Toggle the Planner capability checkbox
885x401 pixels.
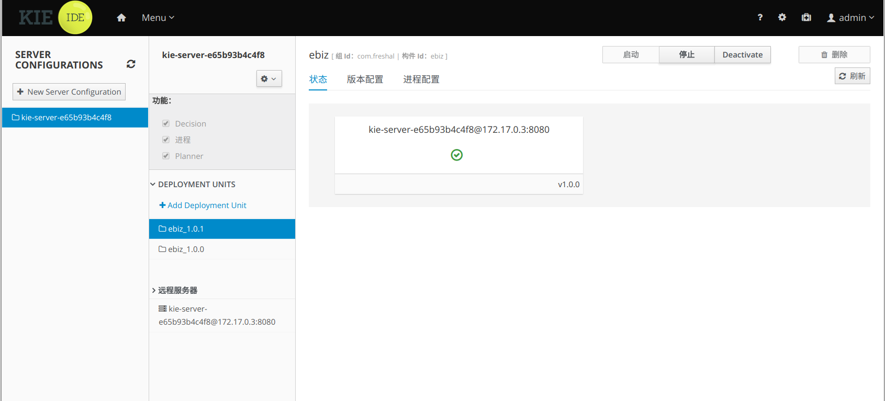(x=166, y=156)
